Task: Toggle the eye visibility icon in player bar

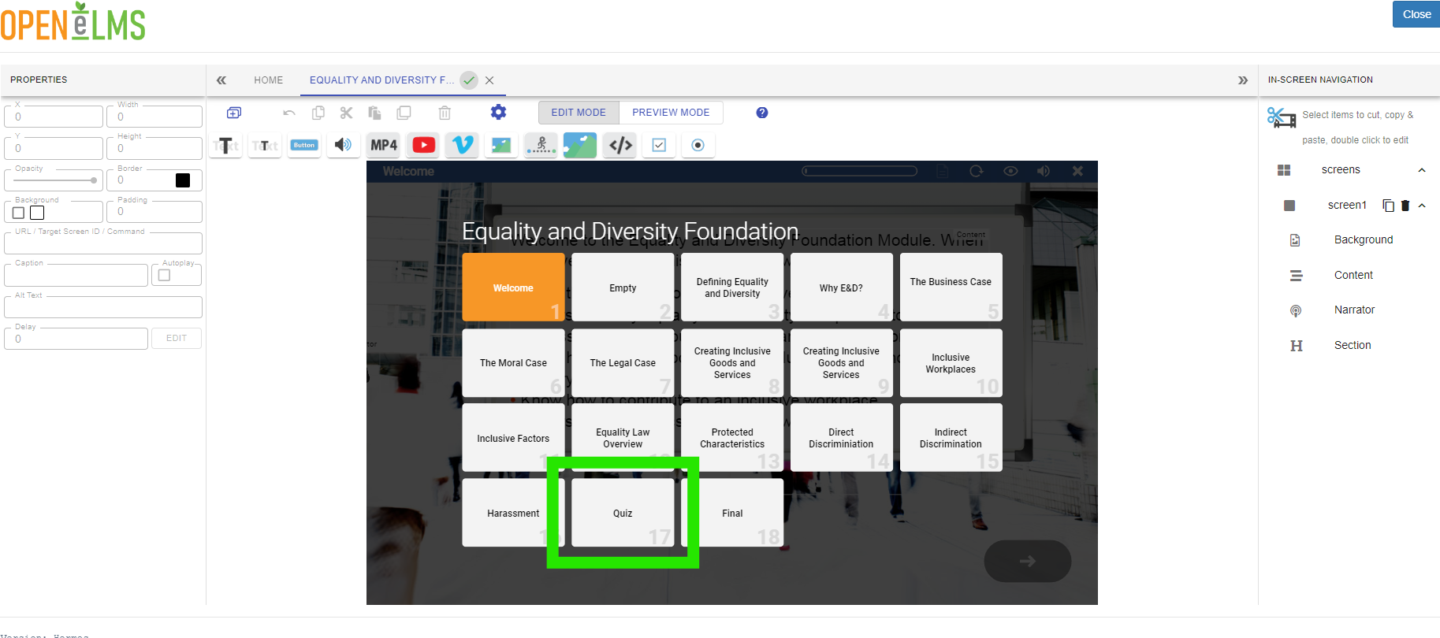Action: click(1010, 171)
